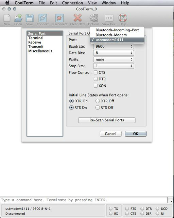Click the CTS status indicator
The image size is (174, 218).
(127, 214)
